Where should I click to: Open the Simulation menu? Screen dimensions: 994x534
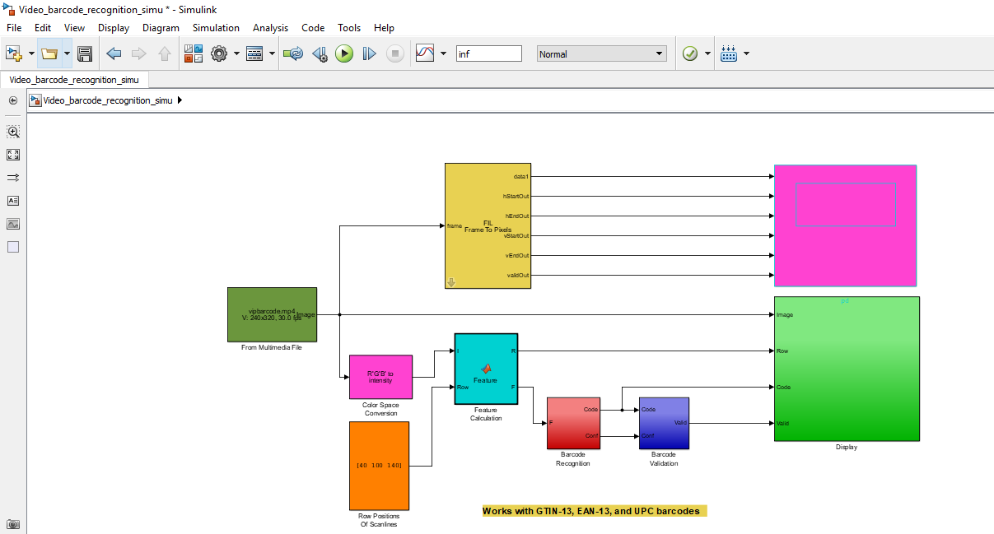(216, 28)
